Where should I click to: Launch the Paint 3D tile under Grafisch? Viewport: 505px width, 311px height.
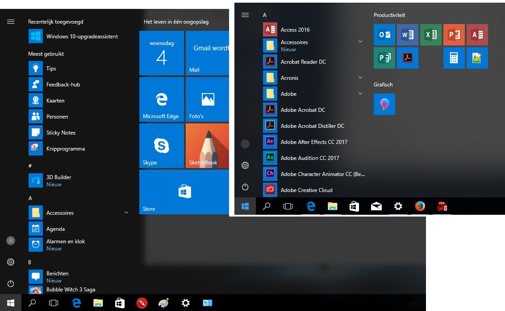(384, 104)
